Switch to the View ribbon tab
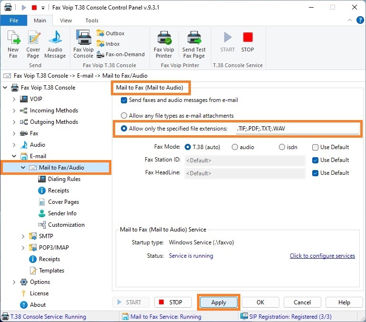 pos(66,20)
